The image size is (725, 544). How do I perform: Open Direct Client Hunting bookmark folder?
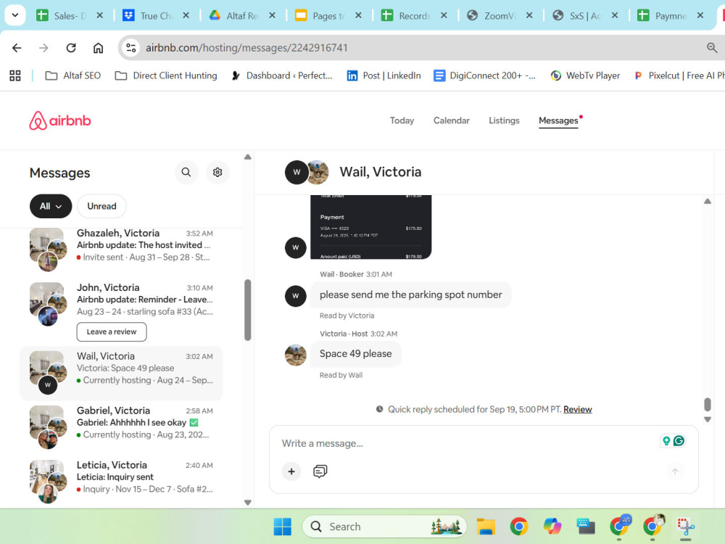pos(166,75)
